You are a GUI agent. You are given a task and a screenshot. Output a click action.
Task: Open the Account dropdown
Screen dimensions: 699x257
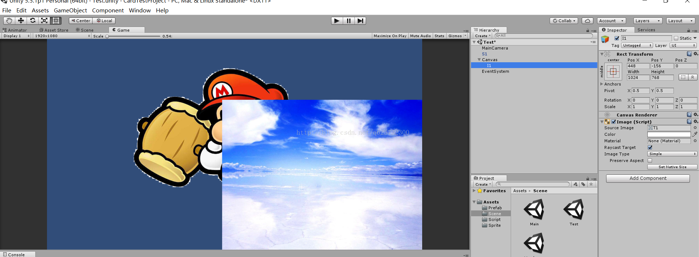click(x=612, y=21)
